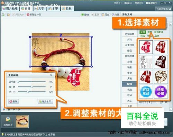
Task: Click the material panel scroll-up arrow
Action: [171, 24]
